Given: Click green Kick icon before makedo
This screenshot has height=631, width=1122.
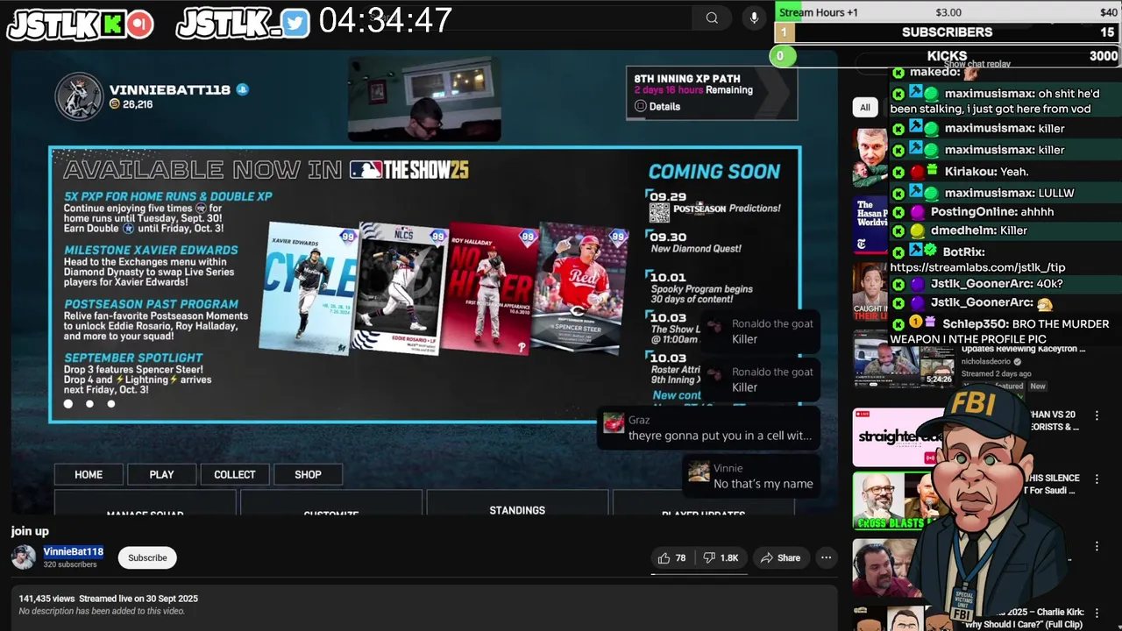Looking at the screenshot, I should pyautogui.click(x=898, y=73).
